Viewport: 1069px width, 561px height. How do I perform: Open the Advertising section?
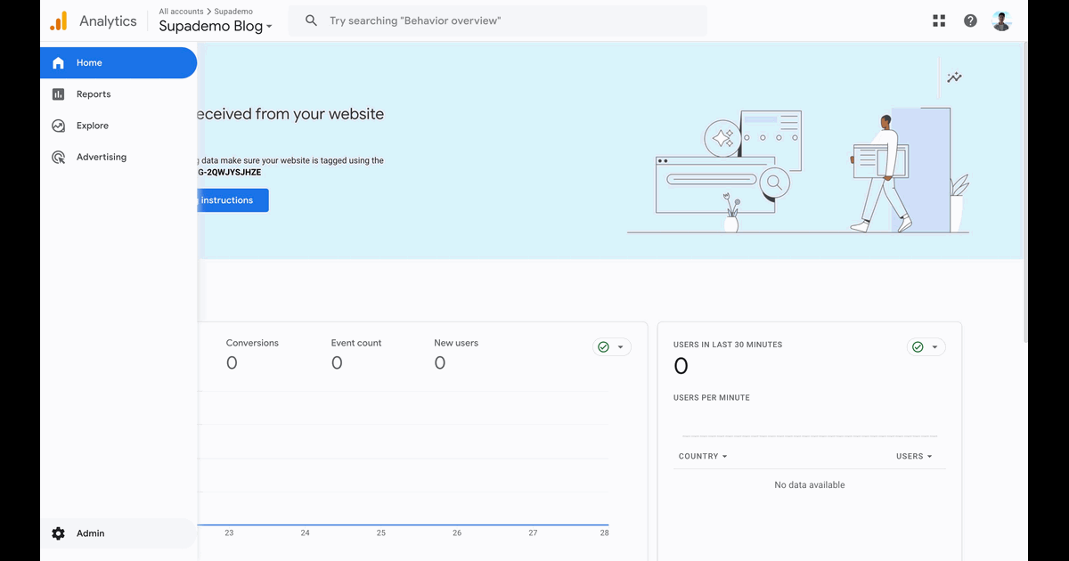118,157
